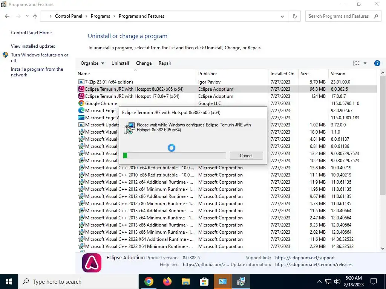
Task: Click the green installer progress bar
Action: [x=175, y=155]
